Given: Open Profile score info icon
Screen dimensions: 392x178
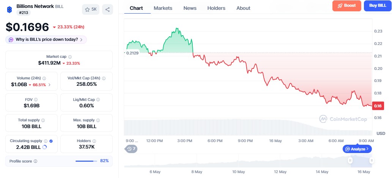Looking at the screenshot, I should tap(36, 161).
